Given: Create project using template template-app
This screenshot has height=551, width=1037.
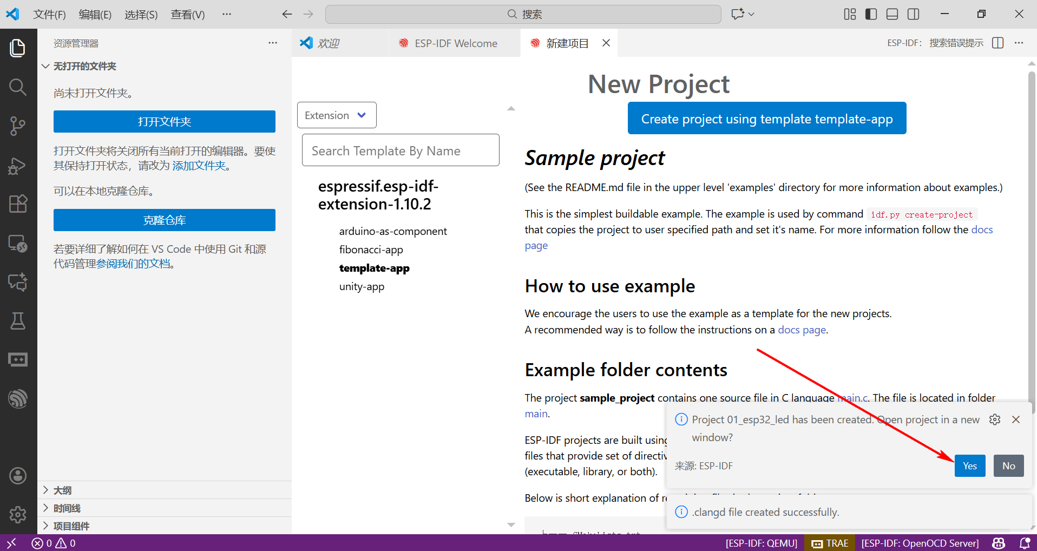Looking at the screenshot, I should click(x=767, y=118).
